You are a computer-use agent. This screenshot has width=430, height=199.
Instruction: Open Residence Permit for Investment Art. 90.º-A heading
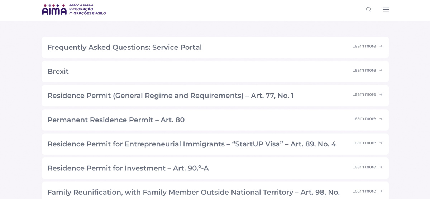tap(128, 168)
